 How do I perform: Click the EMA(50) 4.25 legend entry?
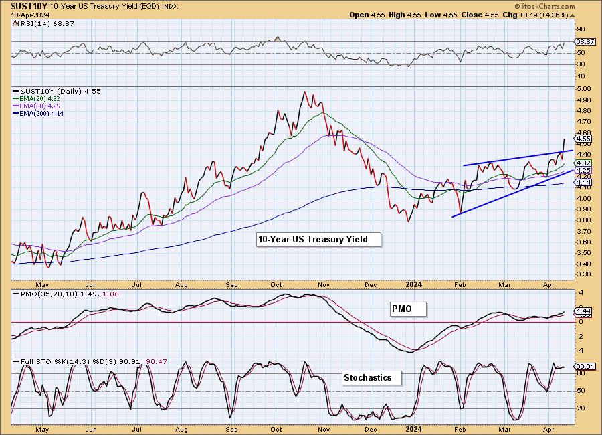tap(37, 106)
